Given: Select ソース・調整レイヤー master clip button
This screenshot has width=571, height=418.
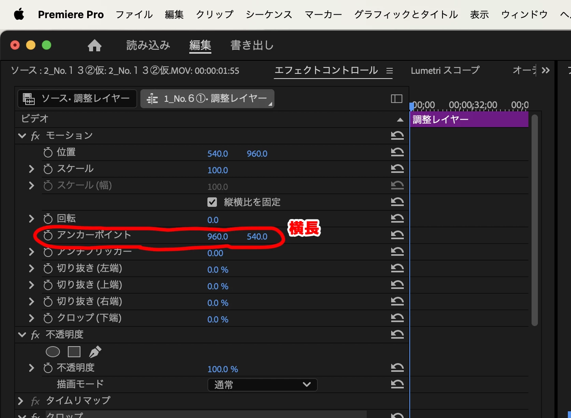Looking at the screenshot, I should pos(77,99).
